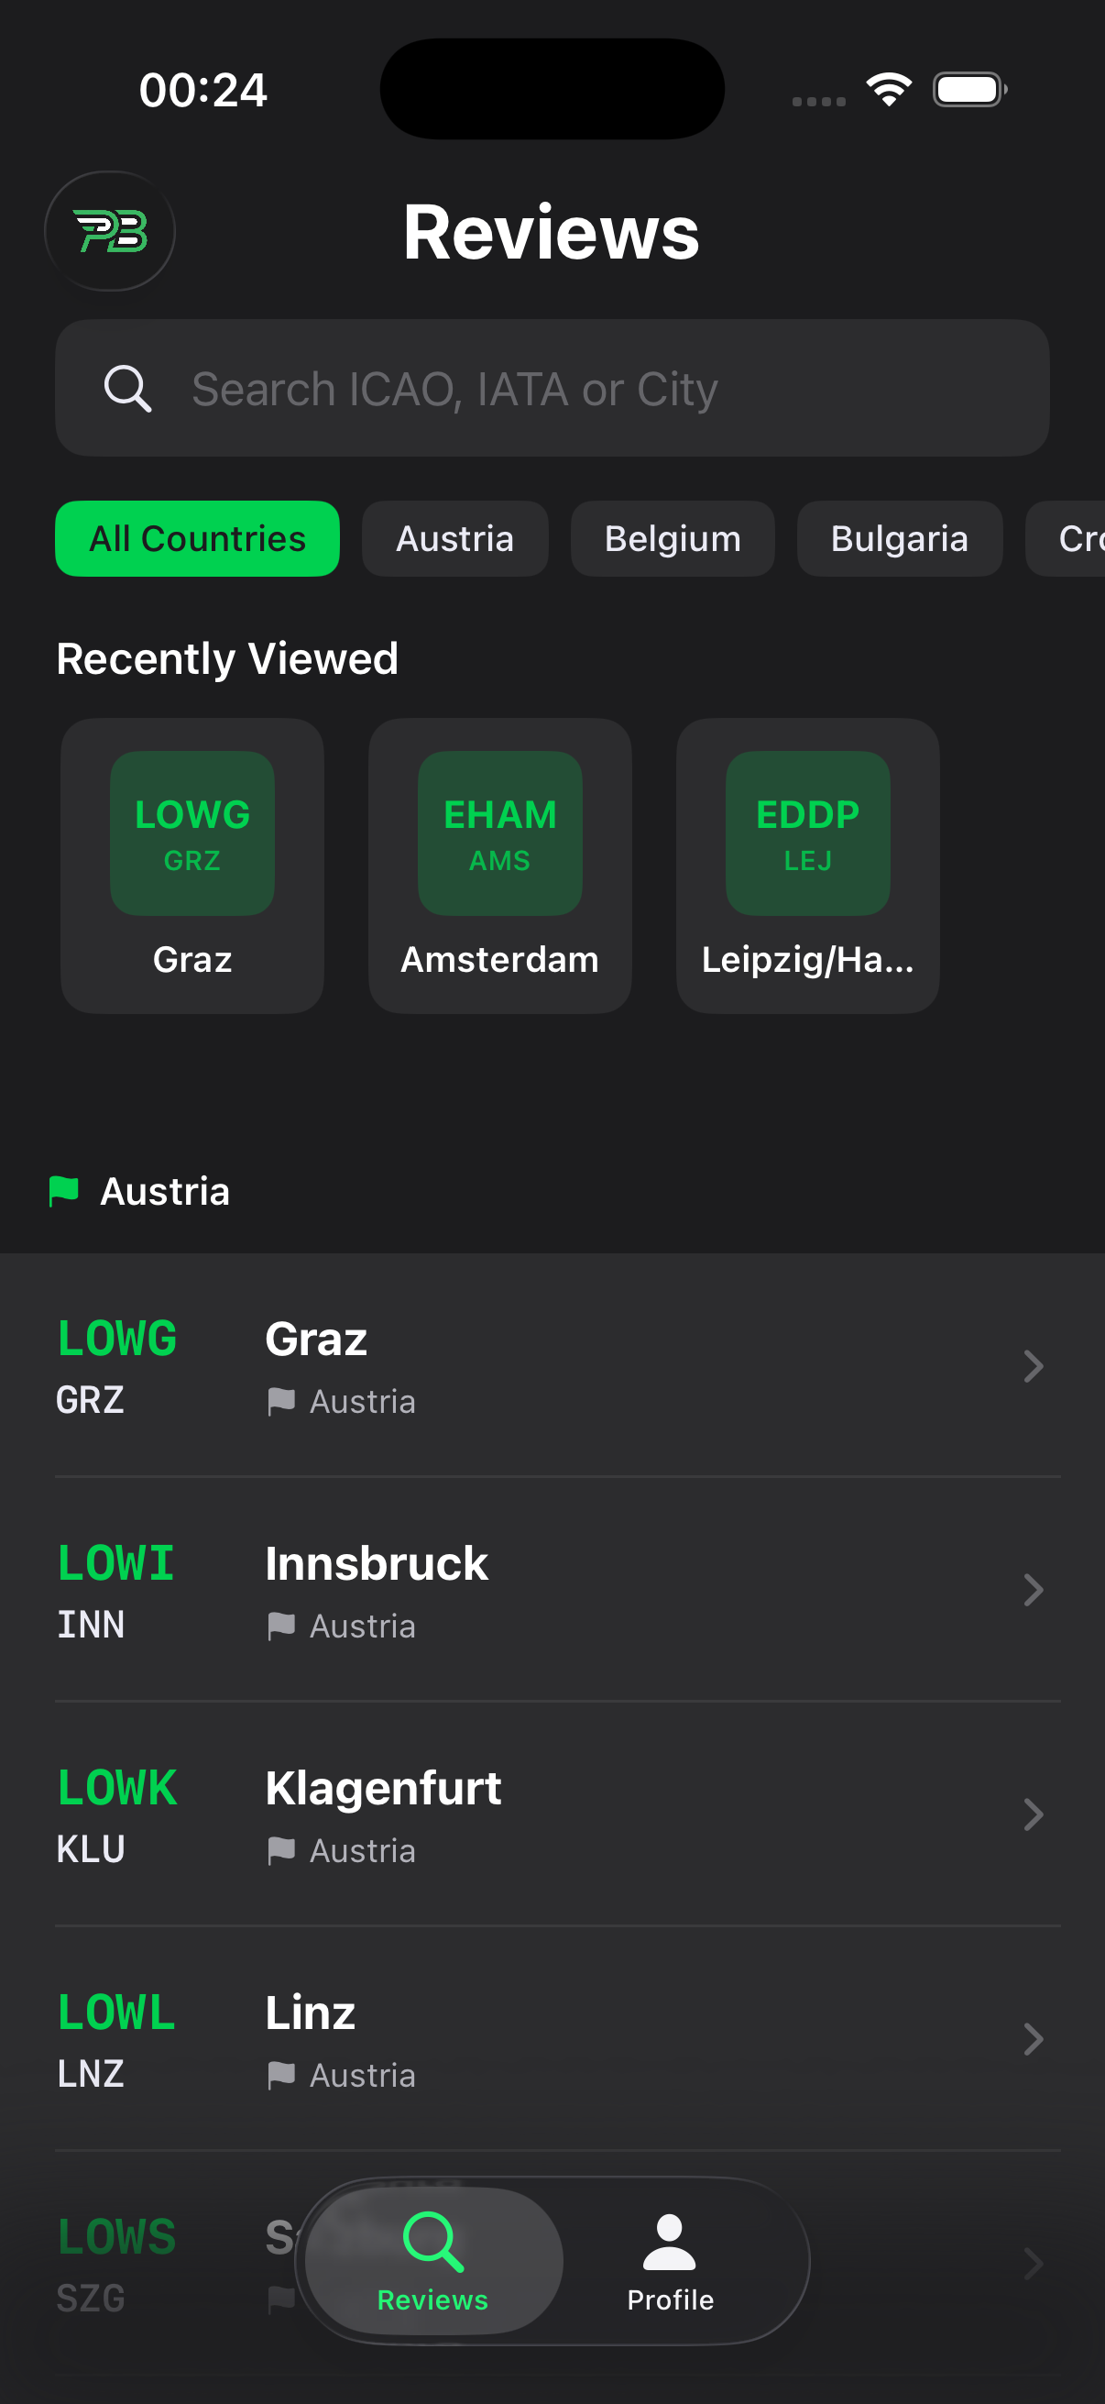The height and width of the screenshot is (2404, 1105).
Task: Click the search magnifier icon
Action: 127,388
